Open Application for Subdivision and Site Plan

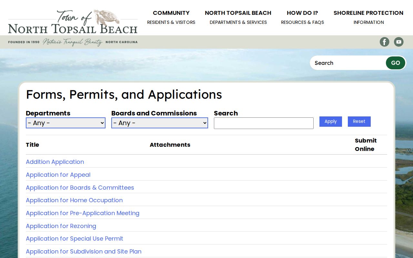click(x=84, y=252)
